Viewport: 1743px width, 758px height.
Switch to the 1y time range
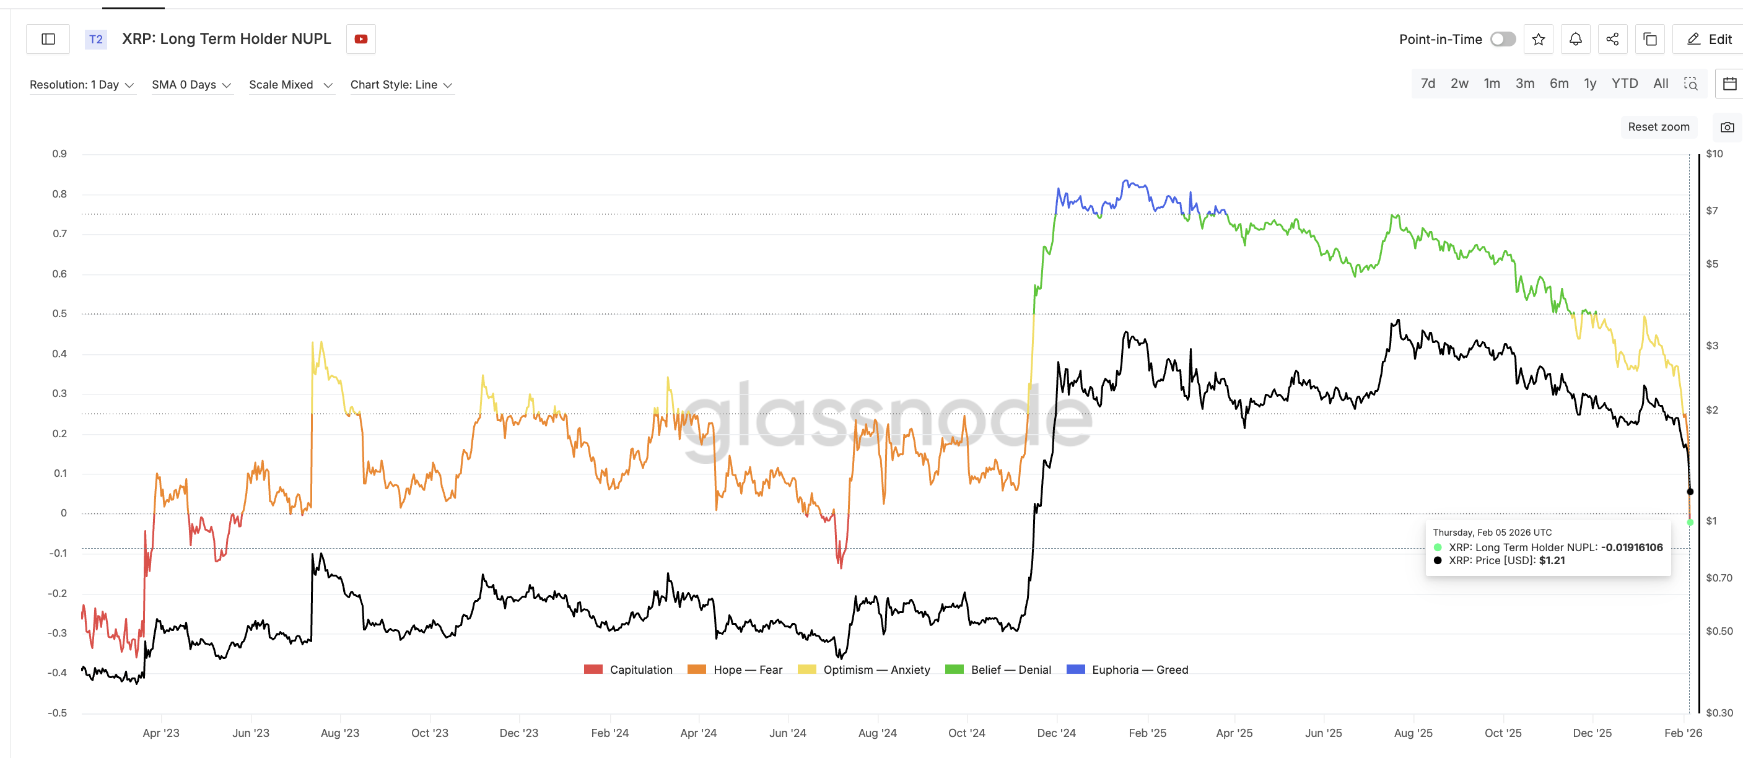click(x=1590, y=83)
